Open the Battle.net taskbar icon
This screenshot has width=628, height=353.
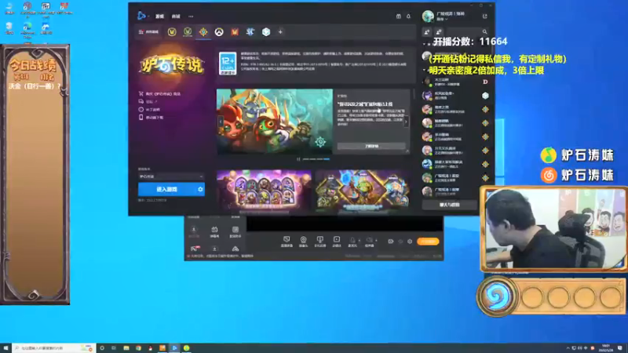coord(174,348)
